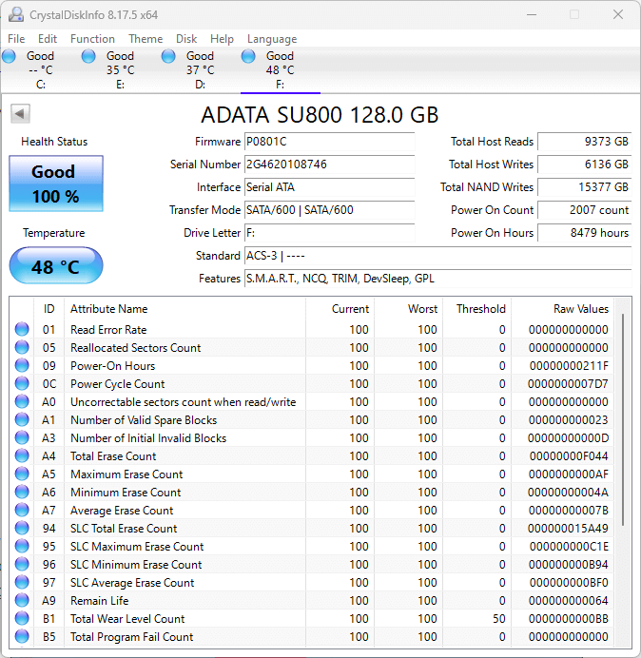Open the File menu
This screenshot has height=658, width=641.
pyautogui.click(x=16, y=39)
